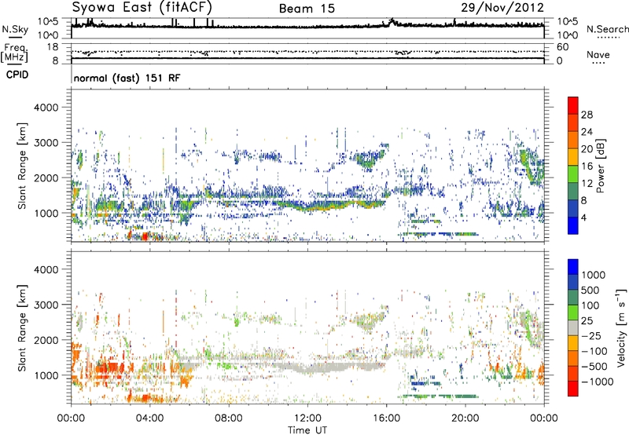629x435 pixels.
Task: Click the 'N.Search' legend label
Action: click(607, 29)
